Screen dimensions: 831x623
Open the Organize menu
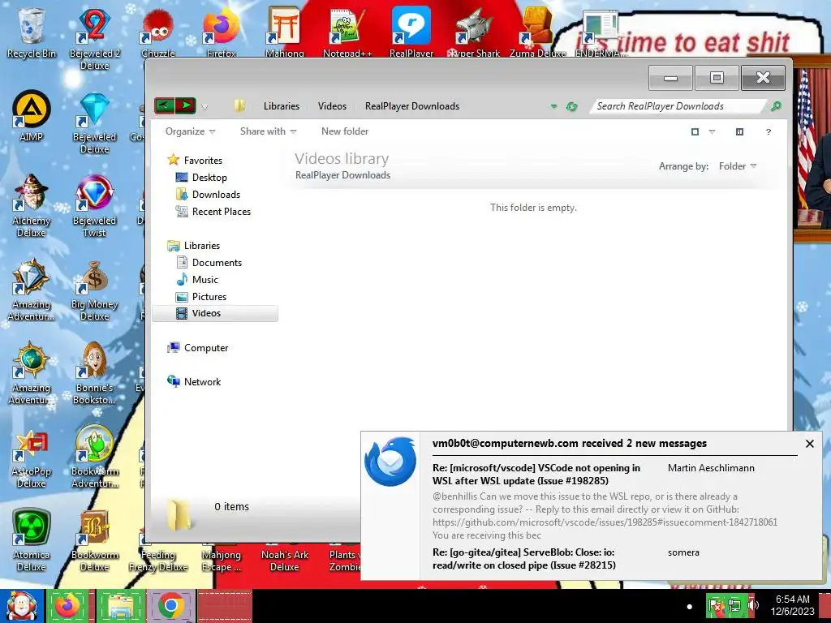coord(190,131)
